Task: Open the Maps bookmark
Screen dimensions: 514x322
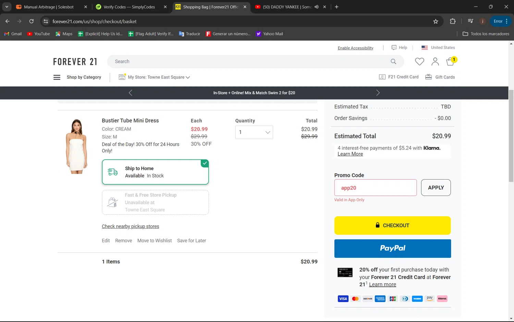Action: pyautogui.click(x=64, y=34)
